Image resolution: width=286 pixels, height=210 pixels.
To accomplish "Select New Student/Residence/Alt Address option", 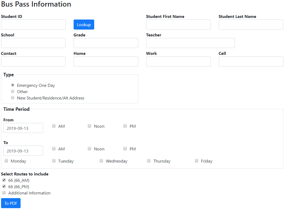I will coord(13,98).
